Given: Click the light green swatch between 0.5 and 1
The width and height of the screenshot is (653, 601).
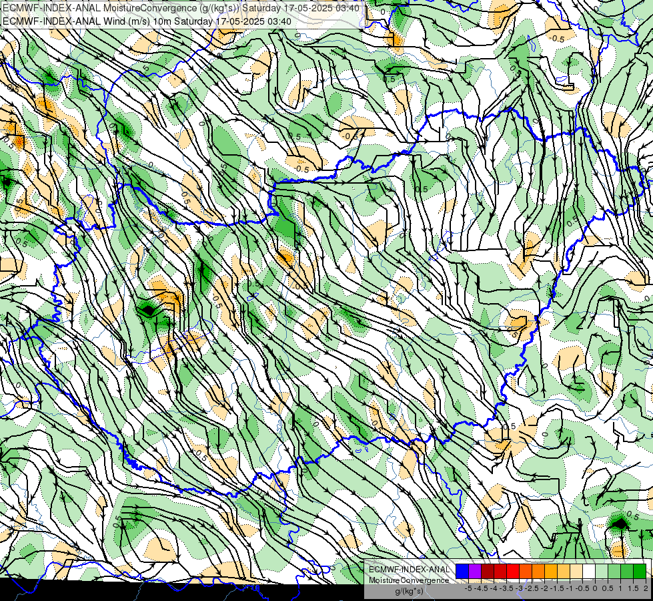Looking at the screenshot, I should [614, 572].
